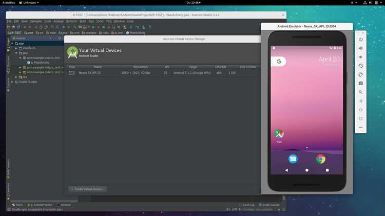This screenshot has height=216, width=385.
Task: Sort devices by Name column header
Action: tap(98, 67)
